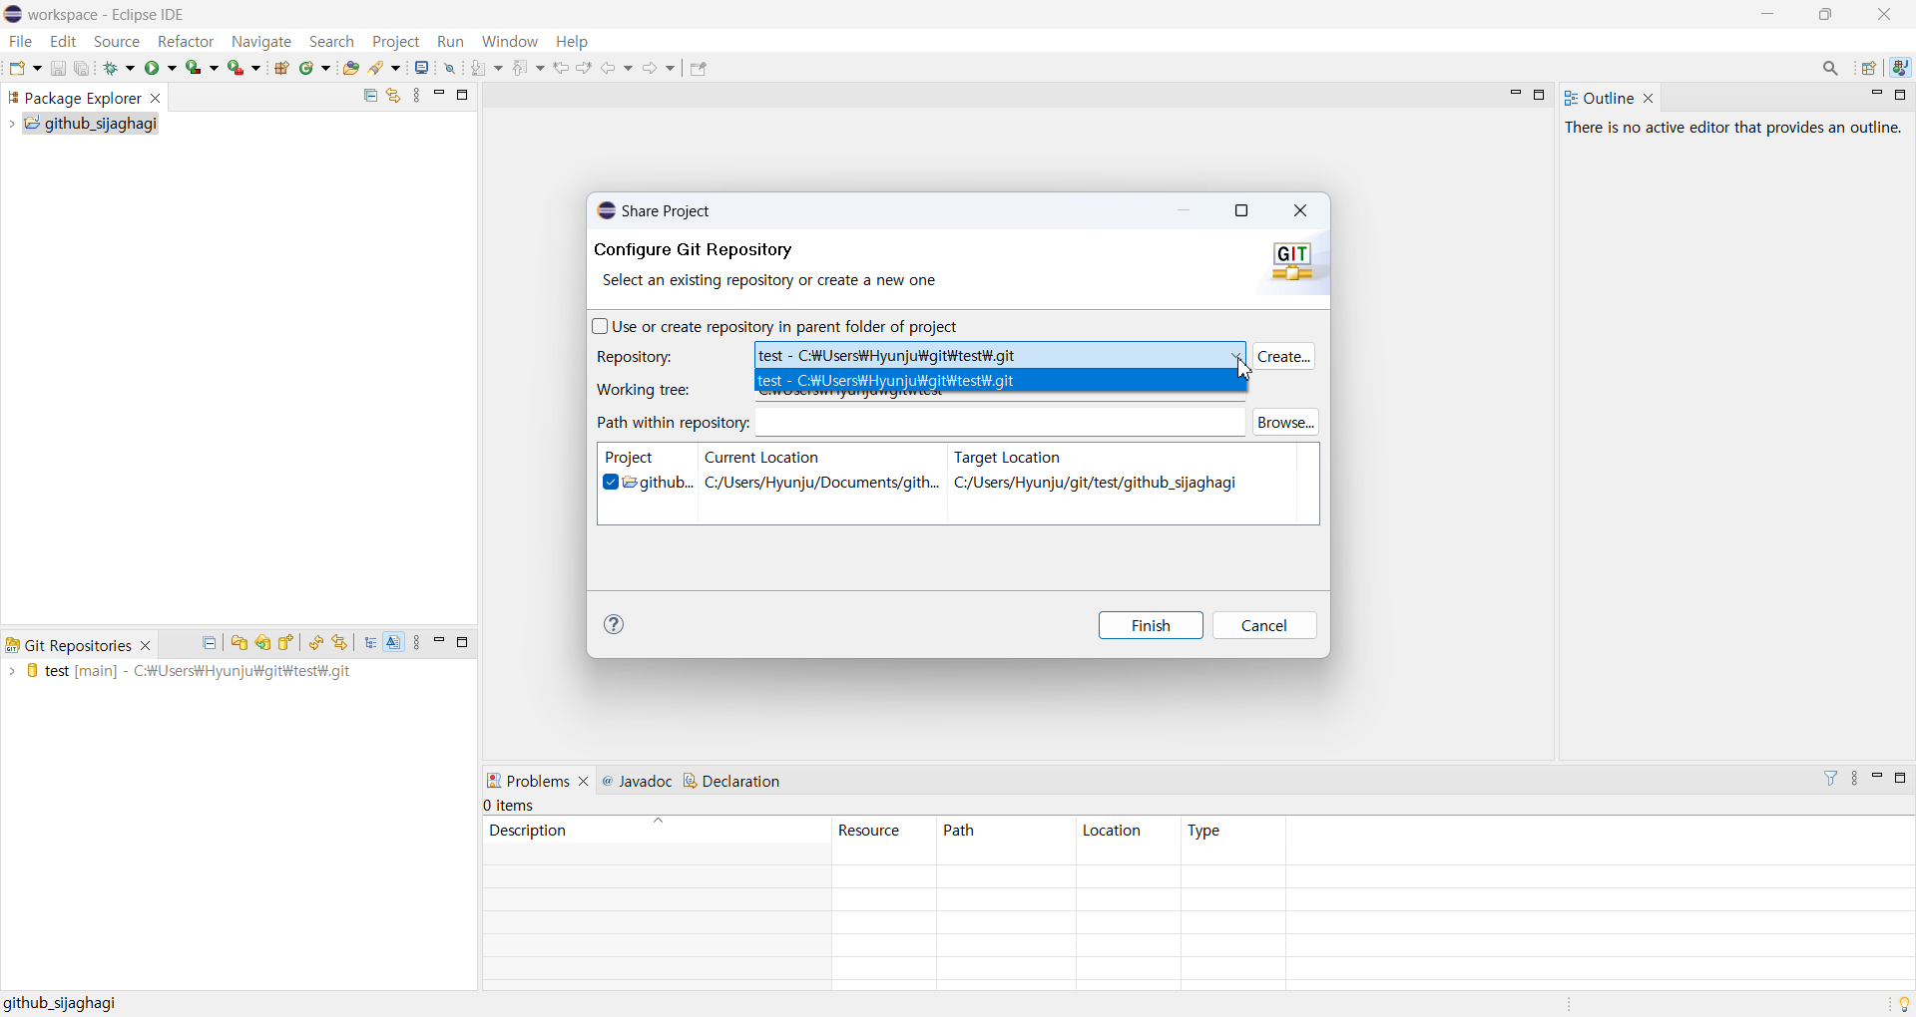Open the Repository combo box dropdown
This screenshot has width=1916, height=1017.
pos(1236,356)
